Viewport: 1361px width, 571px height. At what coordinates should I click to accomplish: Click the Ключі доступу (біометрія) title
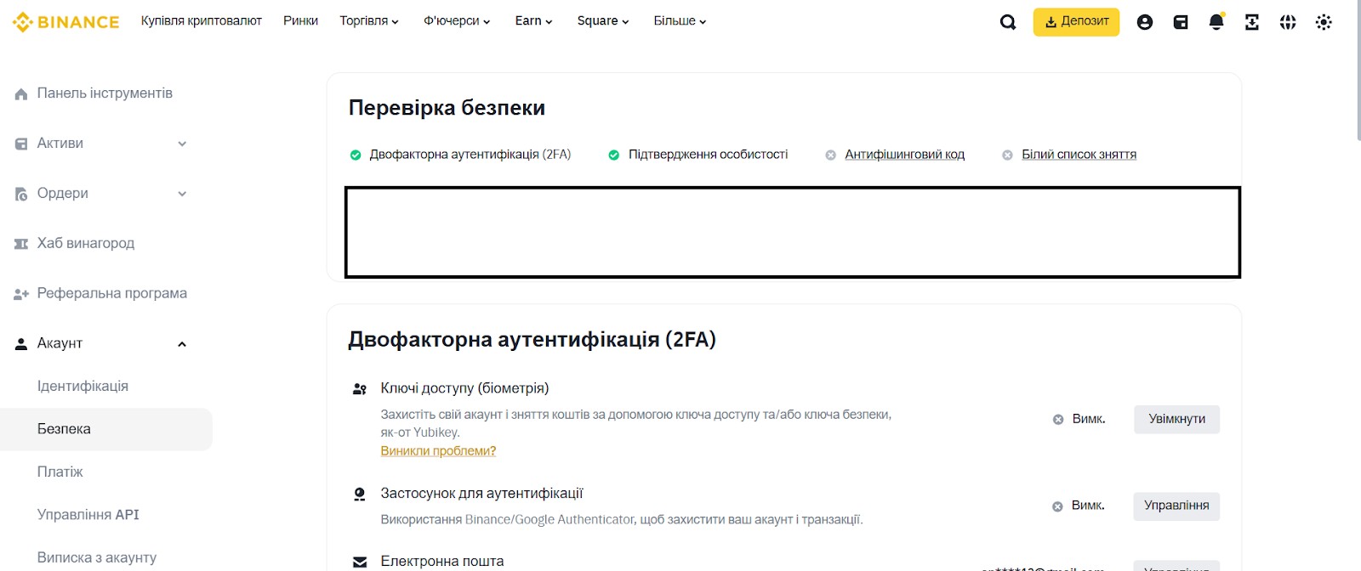tap(464, 388)
